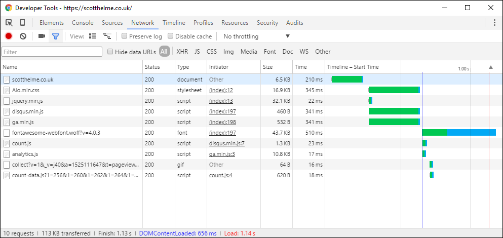
Task: Click the camera capture screenshots icon
Action: pos(42,36)
